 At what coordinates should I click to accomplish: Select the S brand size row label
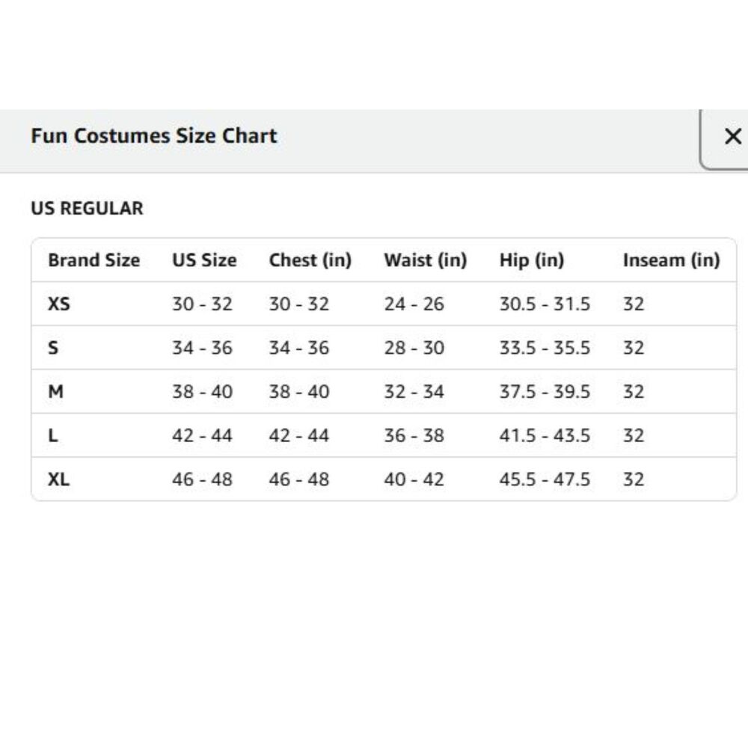(53, 348)
